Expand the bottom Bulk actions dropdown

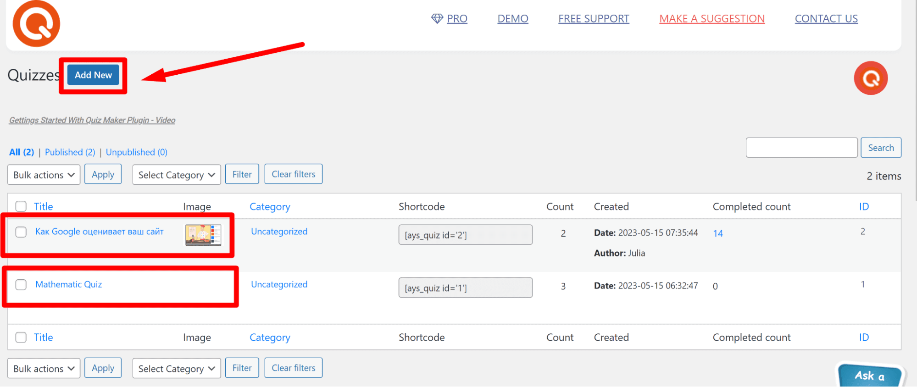tap(44, 369)
